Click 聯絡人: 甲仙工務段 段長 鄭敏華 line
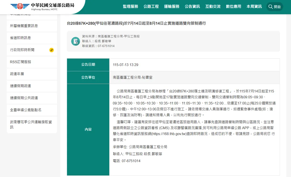The height and width of the screenshot is (177, 291). click(x=137, y=154)
